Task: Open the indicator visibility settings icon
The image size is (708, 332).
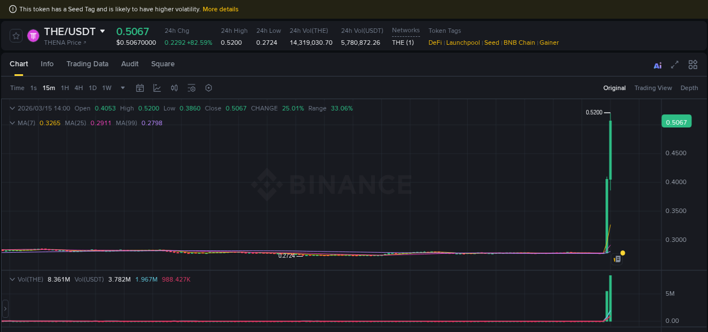Action: [191, 88]
